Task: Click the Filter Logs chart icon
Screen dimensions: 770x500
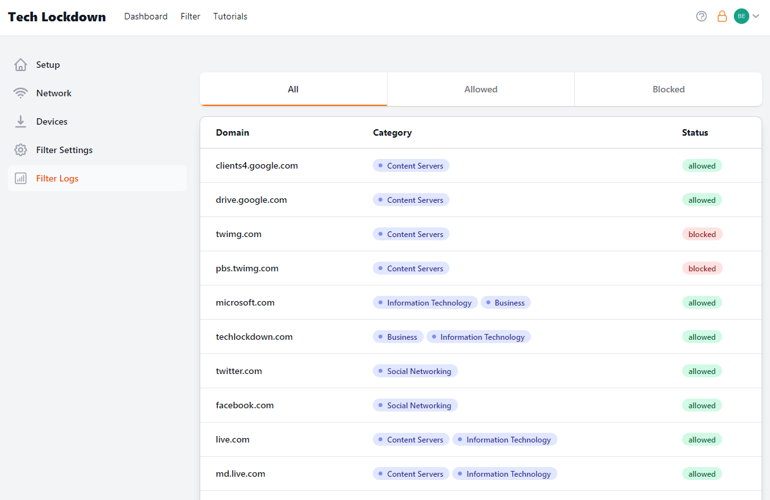Action: (21, 178)
